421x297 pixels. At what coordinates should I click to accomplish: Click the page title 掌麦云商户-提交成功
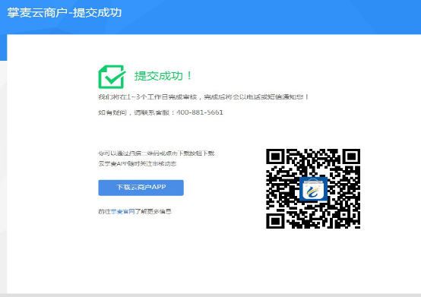point(65,13)
